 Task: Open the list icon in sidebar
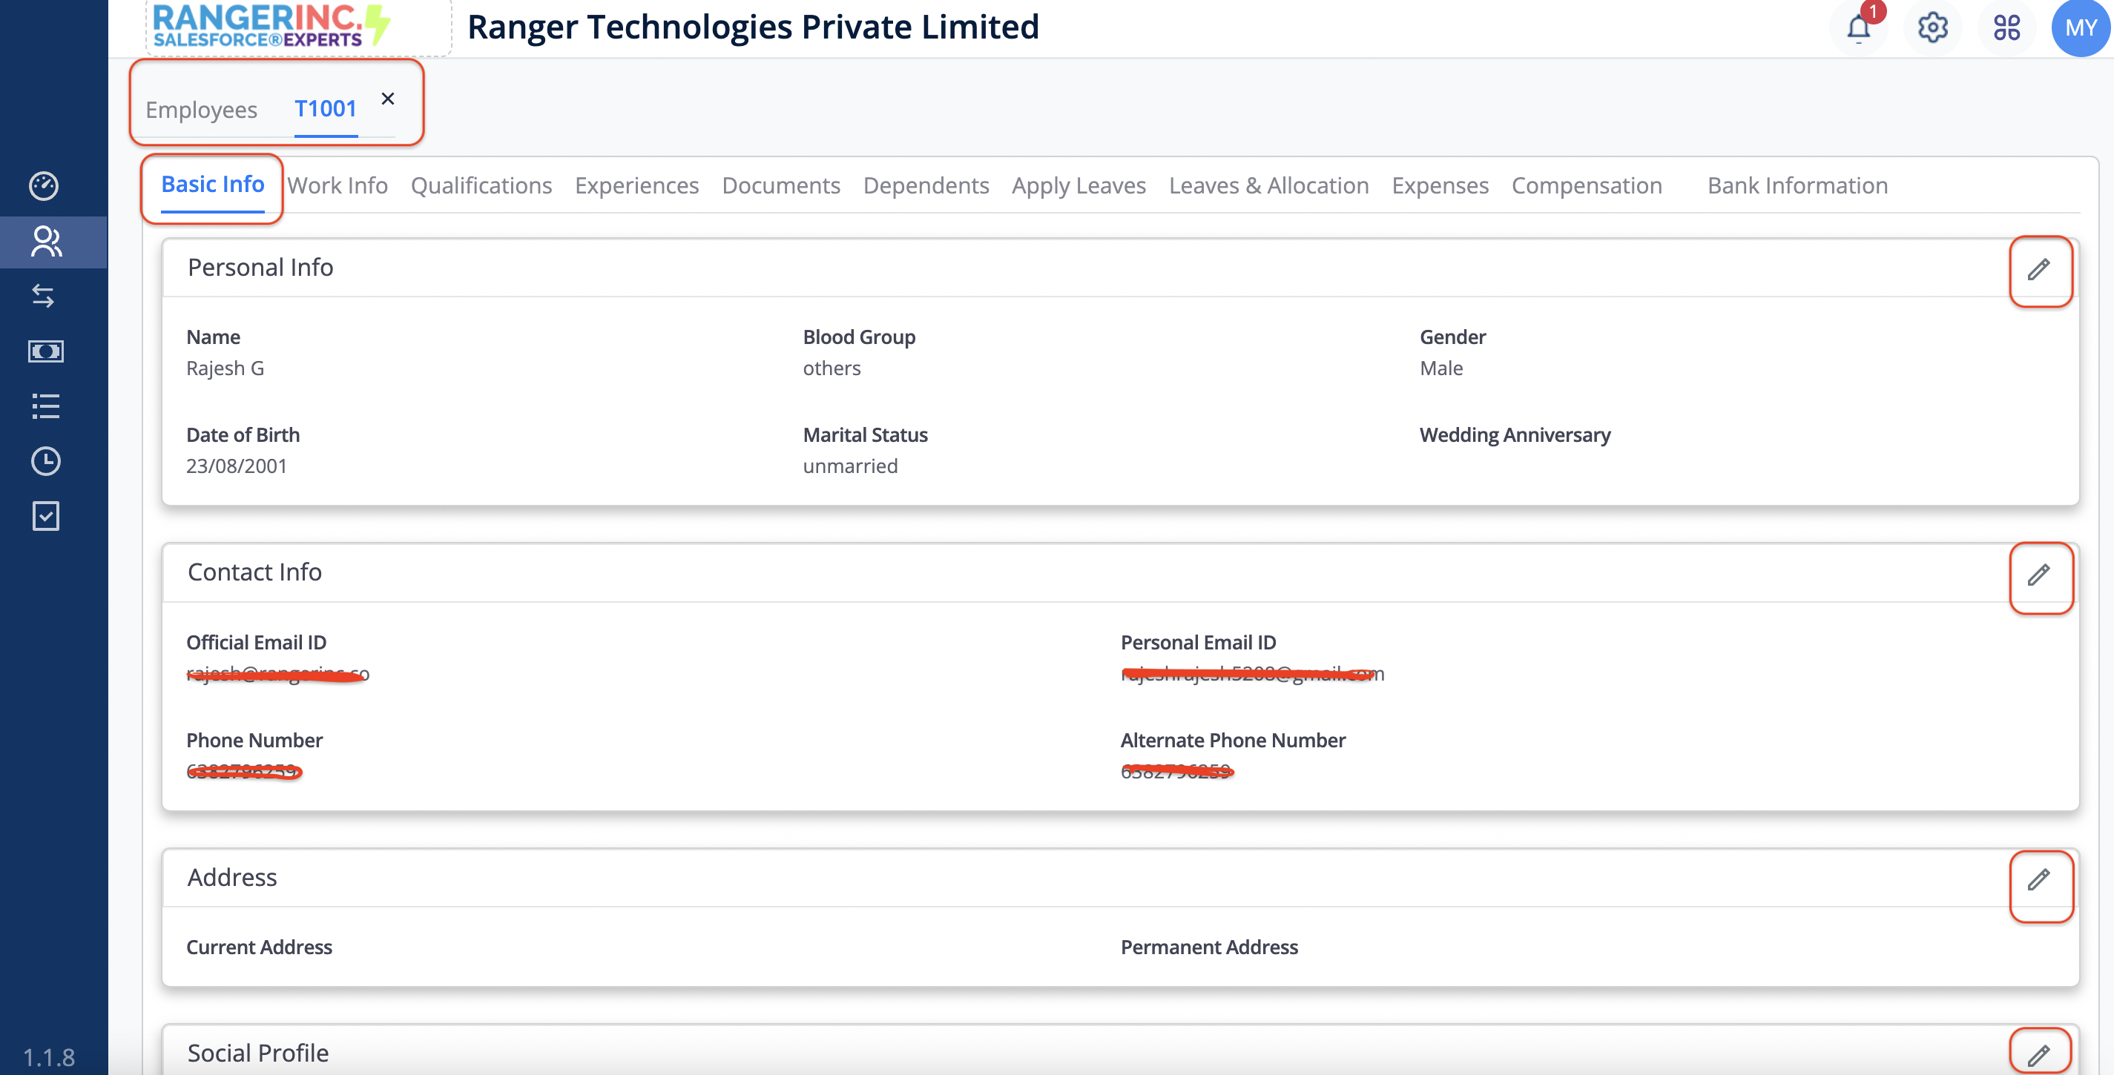coord(46,406)
